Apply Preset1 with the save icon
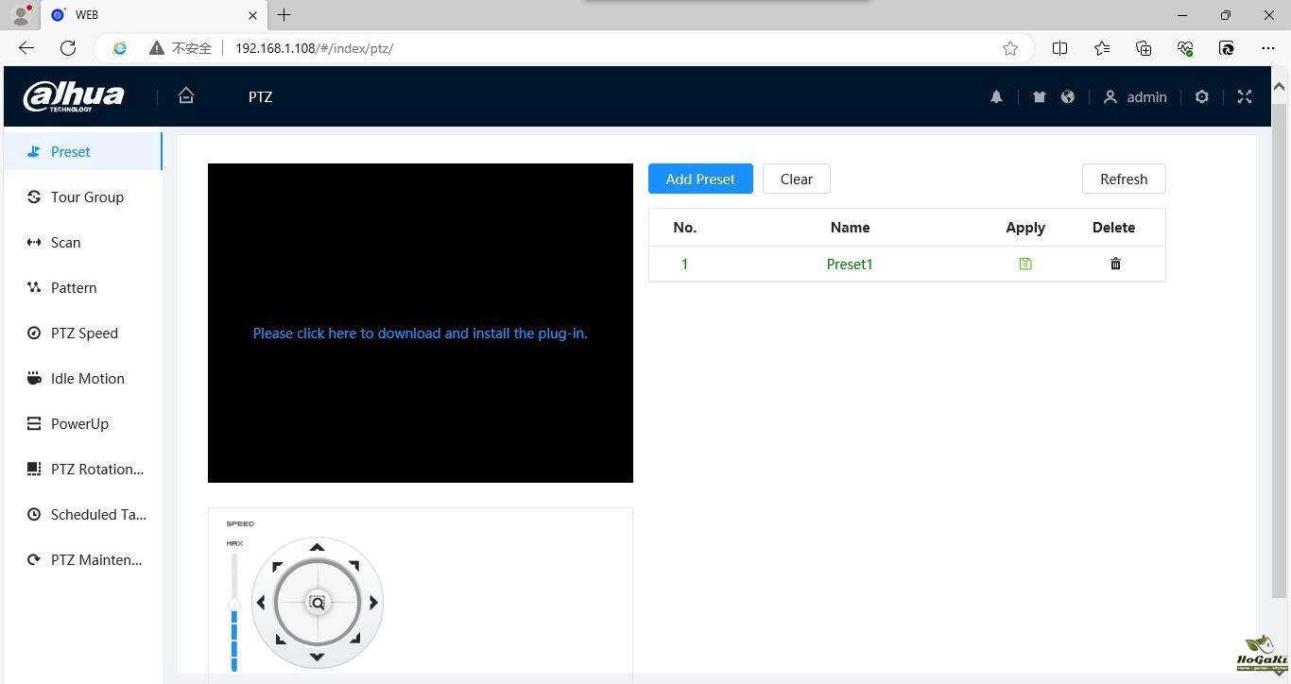This screenshot has width=1291, height=684. click(x=1025, y=265)
